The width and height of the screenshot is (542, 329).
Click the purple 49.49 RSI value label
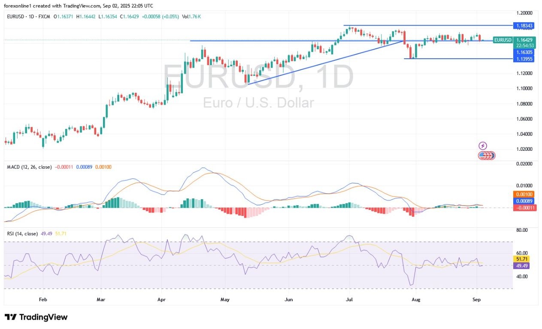coord(521,266)
